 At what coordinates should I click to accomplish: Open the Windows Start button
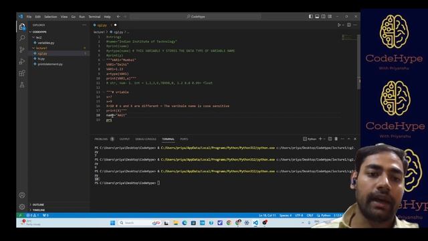click(112, 223)
